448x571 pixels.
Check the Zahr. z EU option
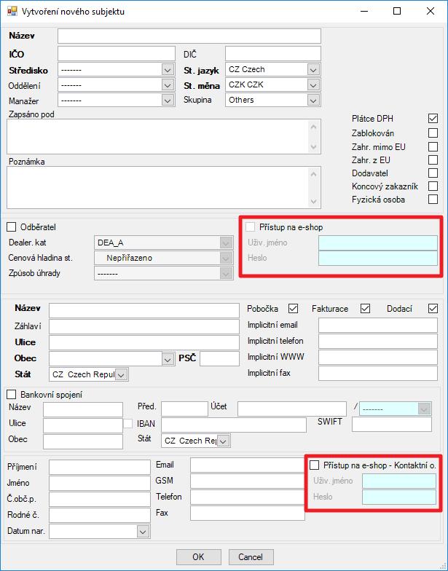433,160
